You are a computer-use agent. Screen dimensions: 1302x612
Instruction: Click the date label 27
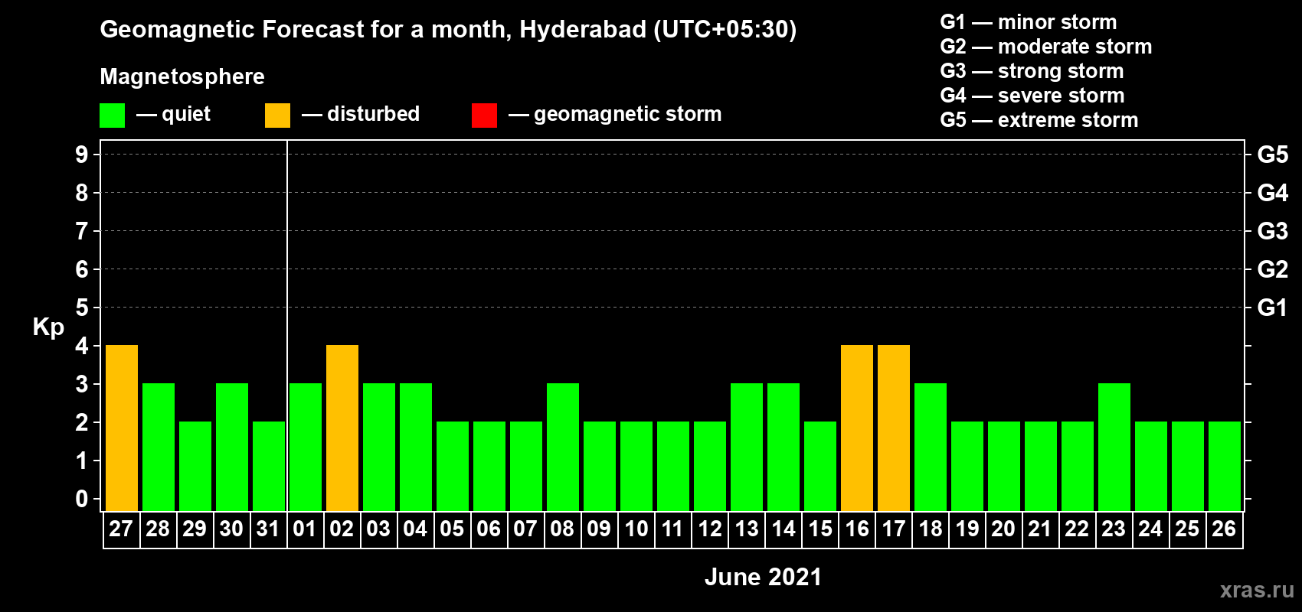(121, 529)
